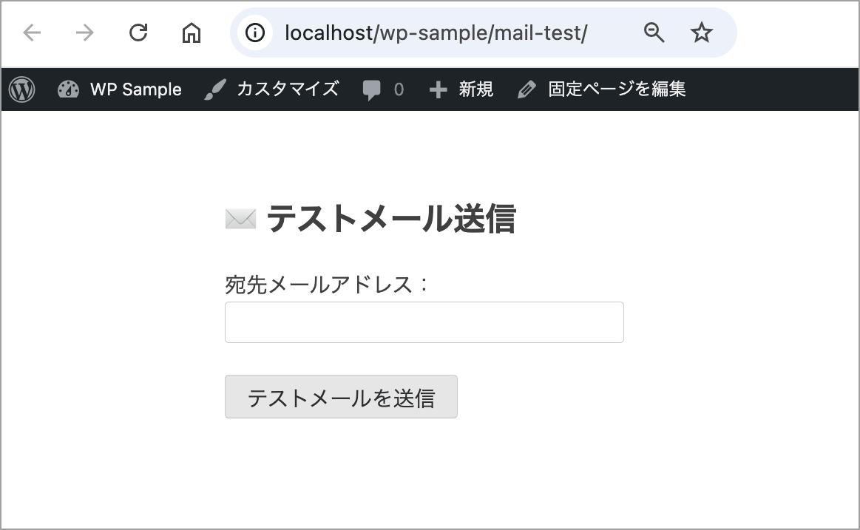Viewport: 860px width, 530px height.
Task: View site information for localhost
Action: coord(255,33)
